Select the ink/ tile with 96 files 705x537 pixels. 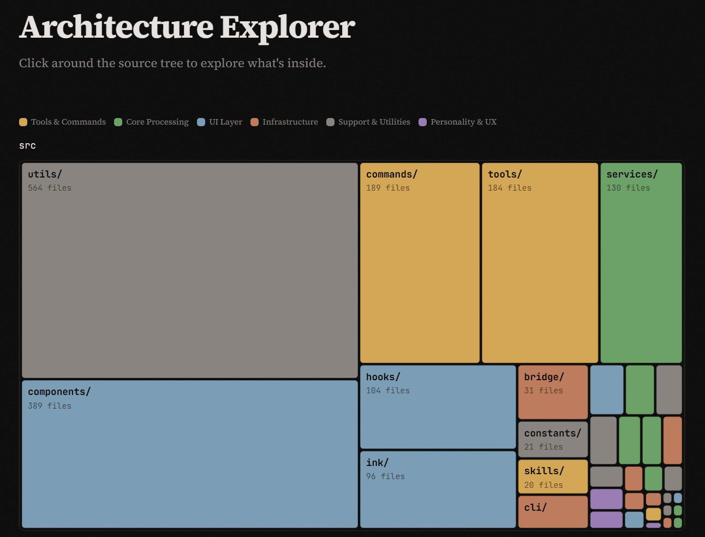[438, 489]
